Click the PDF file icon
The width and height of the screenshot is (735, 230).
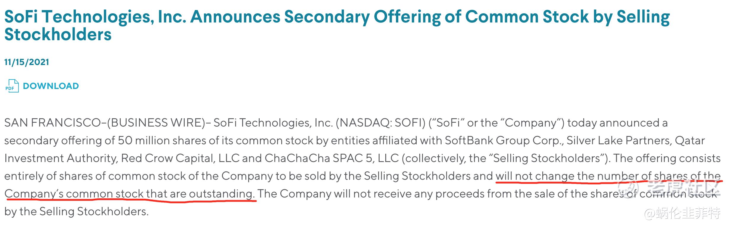[x=12, y=86]
